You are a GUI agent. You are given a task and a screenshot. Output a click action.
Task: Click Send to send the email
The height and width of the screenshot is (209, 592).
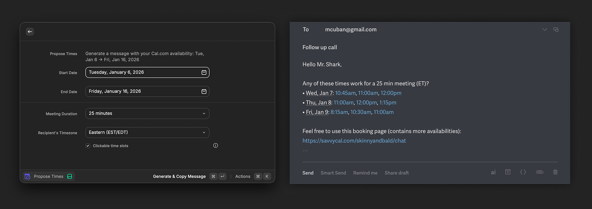coord(307,173)
